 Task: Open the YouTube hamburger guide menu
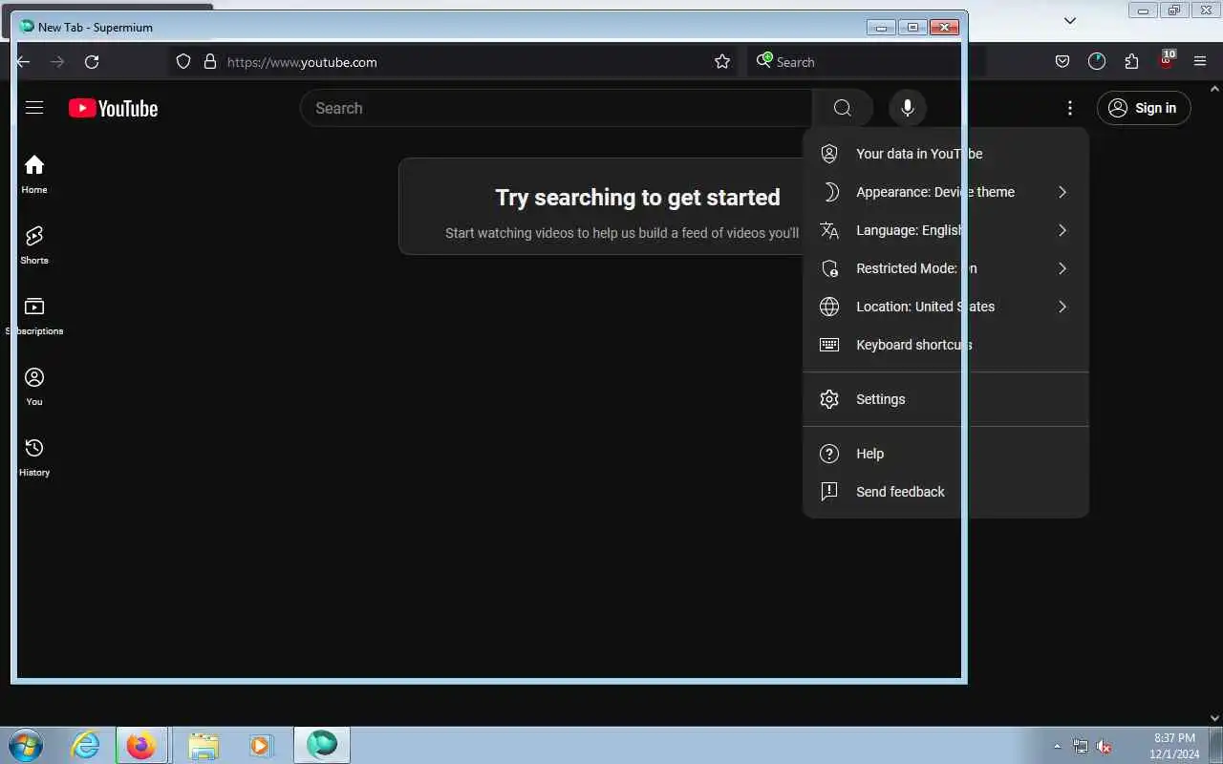click(x=34, y=108)
